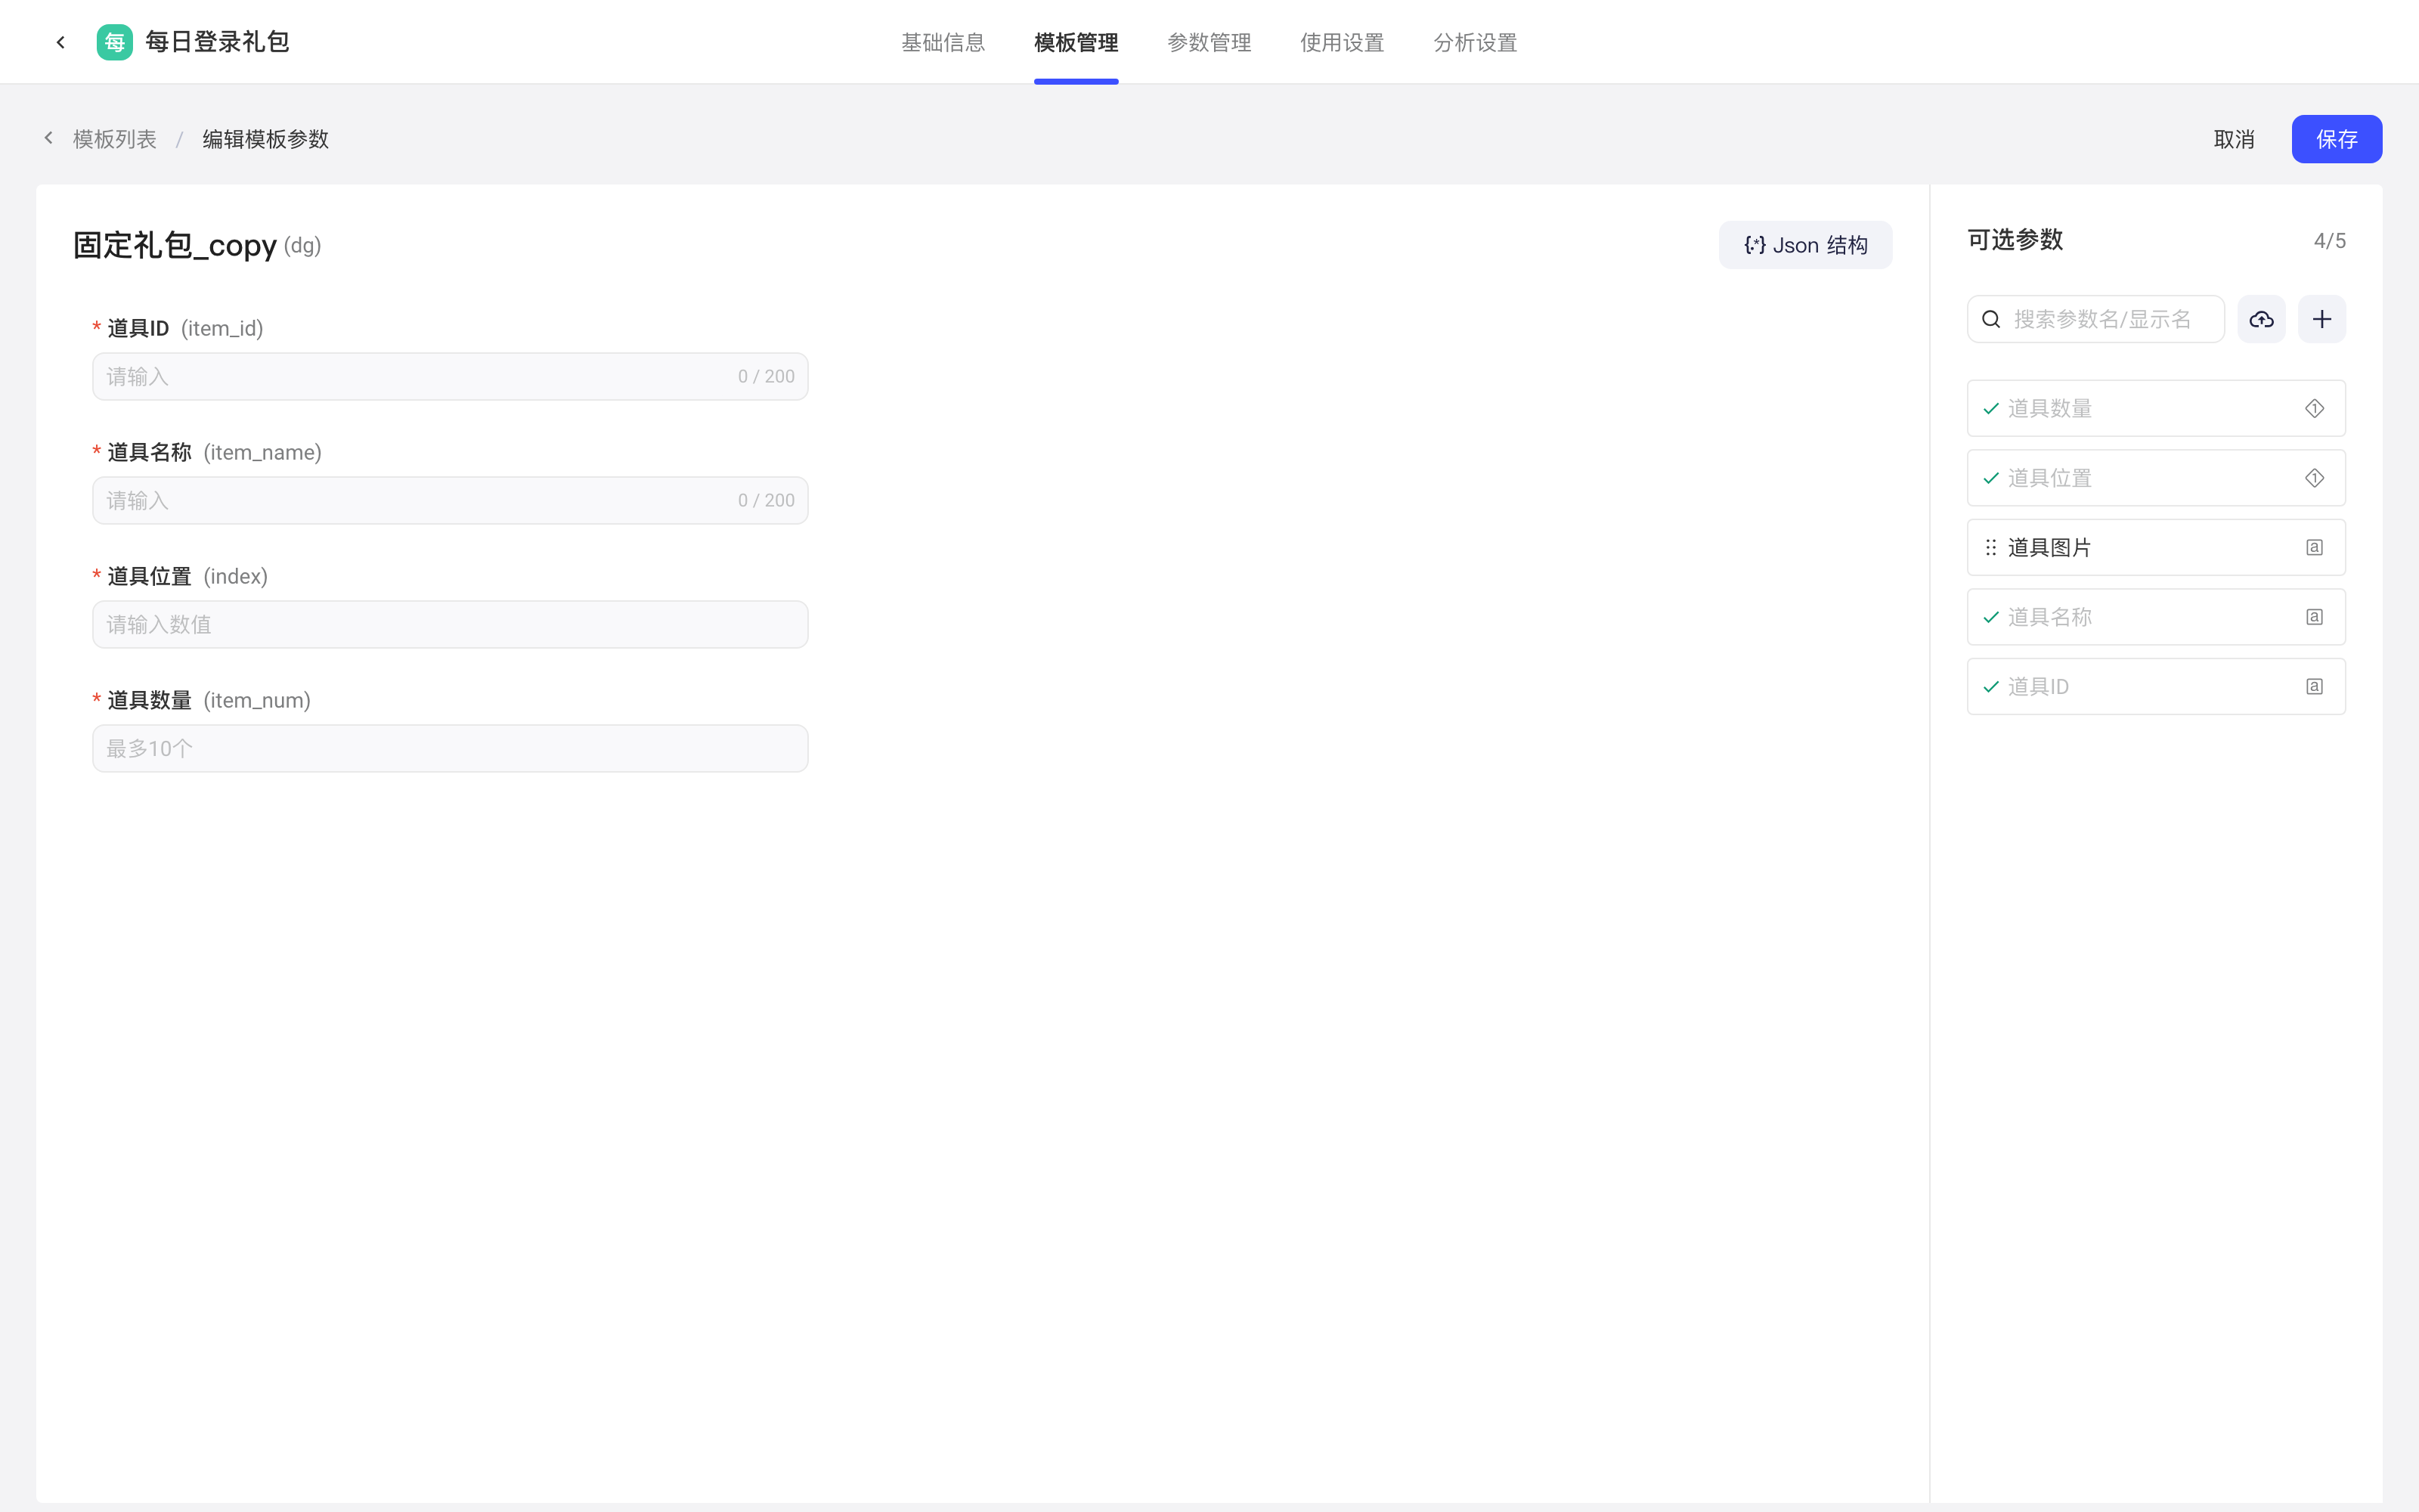Navigate to 模板列表 breadcrumb link
Screen dimensions: 2419x1512
coord(115,139)
